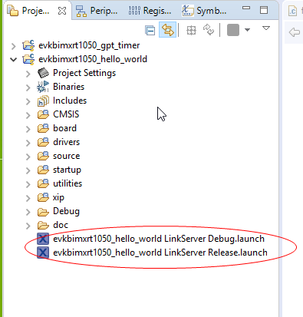Collapse evkbimxrt1050_hello_world project

[13, 60]
